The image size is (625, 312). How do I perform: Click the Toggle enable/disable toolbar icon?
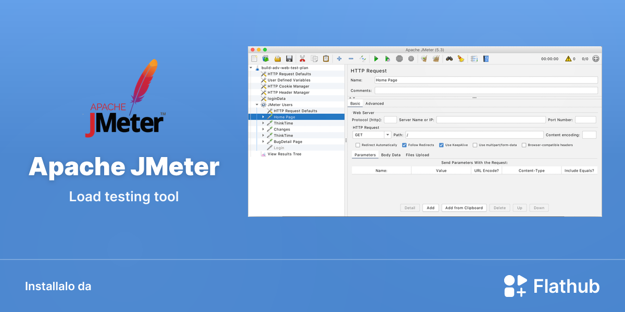(363, 59)
